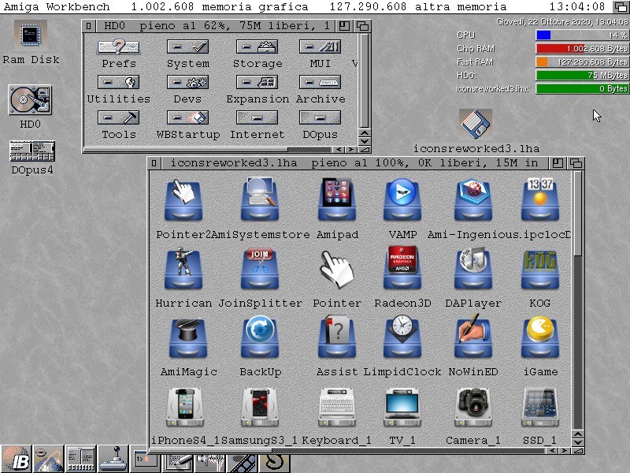Open the DOpus4 icon on the desktop
Viewport: 630px width, 473px height.
(32, 151)
